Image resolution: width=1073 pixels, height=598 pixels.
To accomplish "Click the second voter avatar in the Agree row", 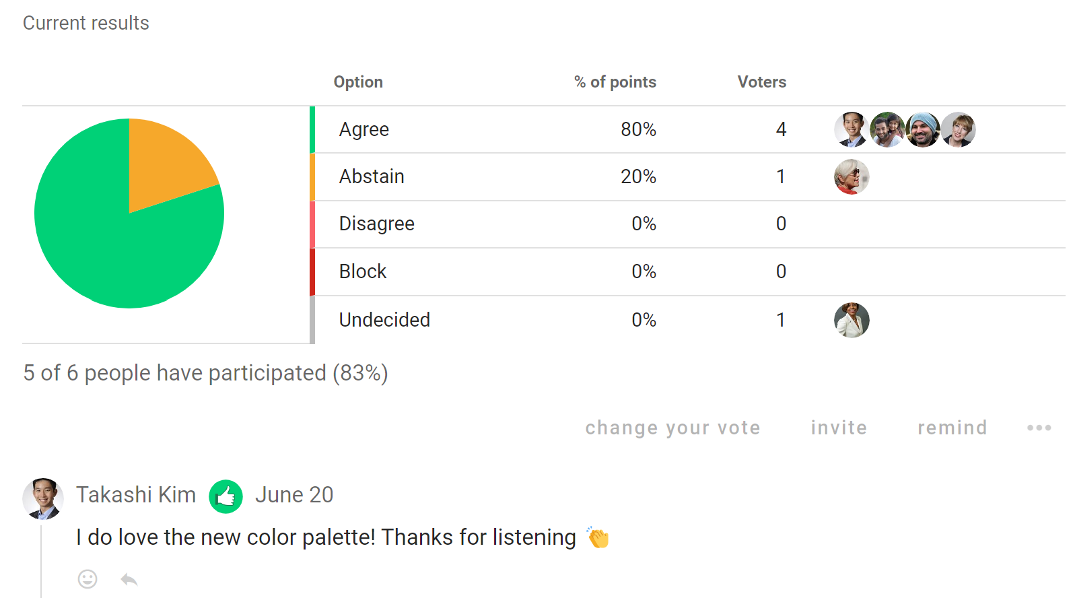I will coord(887,129).
